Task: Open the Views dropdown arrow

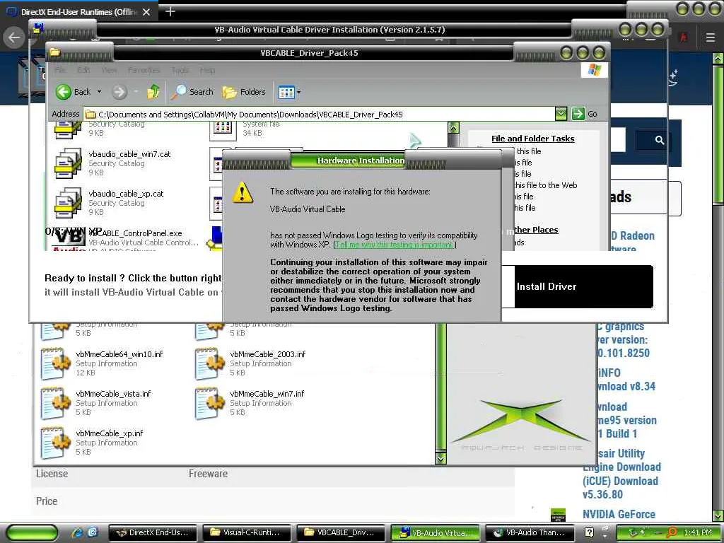Action: (299, 93)
